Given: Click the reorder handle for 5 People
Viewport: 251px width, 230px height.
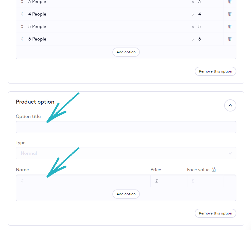Looking at the screenshot, I should 22,27.
